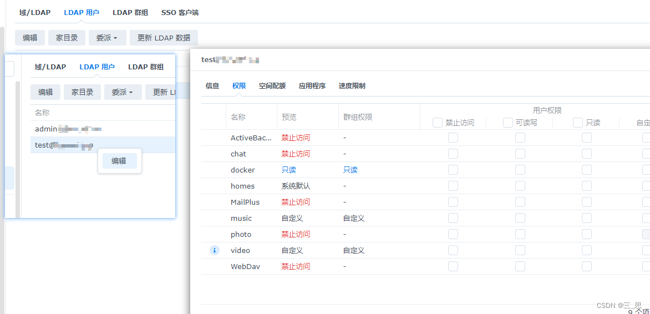Check 可读写 for docker row
This screenshot has height=314, width=650.
520,170
